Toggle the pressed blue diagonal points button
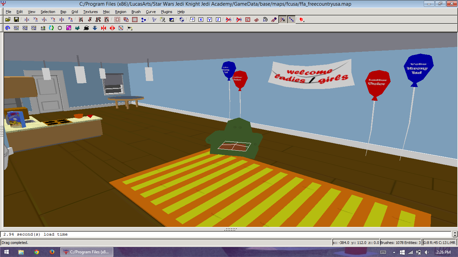 click(x=291, y=20)
